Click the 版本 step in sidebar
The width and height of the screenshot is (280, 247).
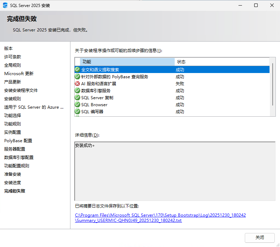[8, 49]
